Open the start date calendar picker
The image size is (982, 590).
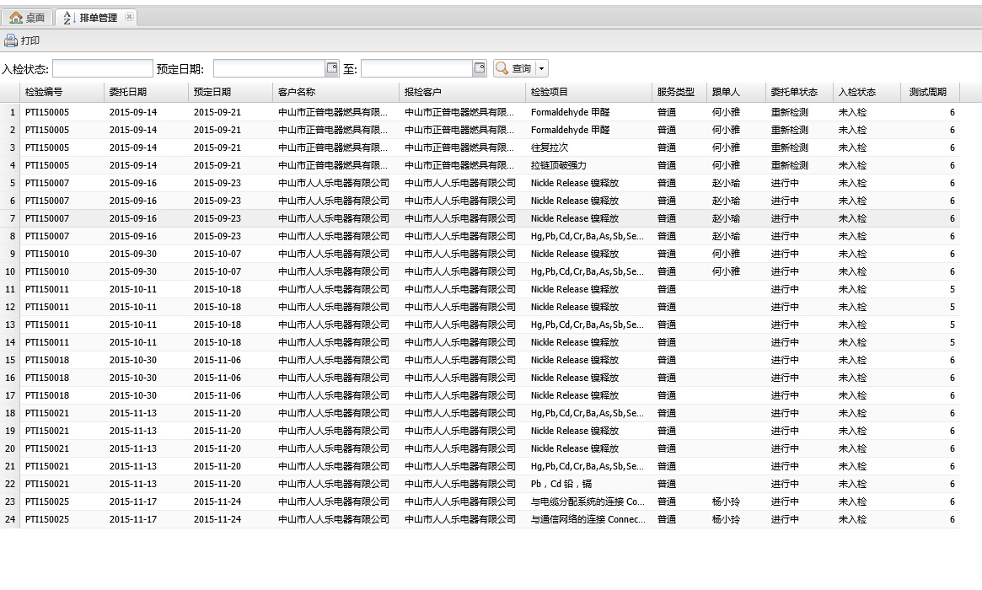332,68
